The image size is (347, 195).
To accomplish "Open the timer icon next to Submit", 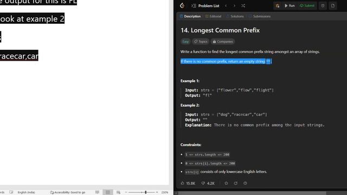I will pyautogui.click(x=323, y=6).
